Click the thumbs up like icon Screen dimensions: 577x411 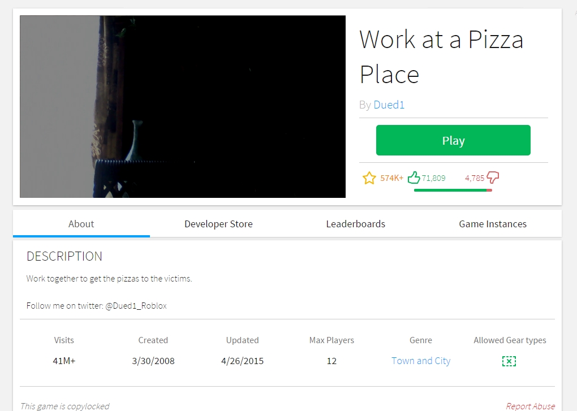coord(414,178)
